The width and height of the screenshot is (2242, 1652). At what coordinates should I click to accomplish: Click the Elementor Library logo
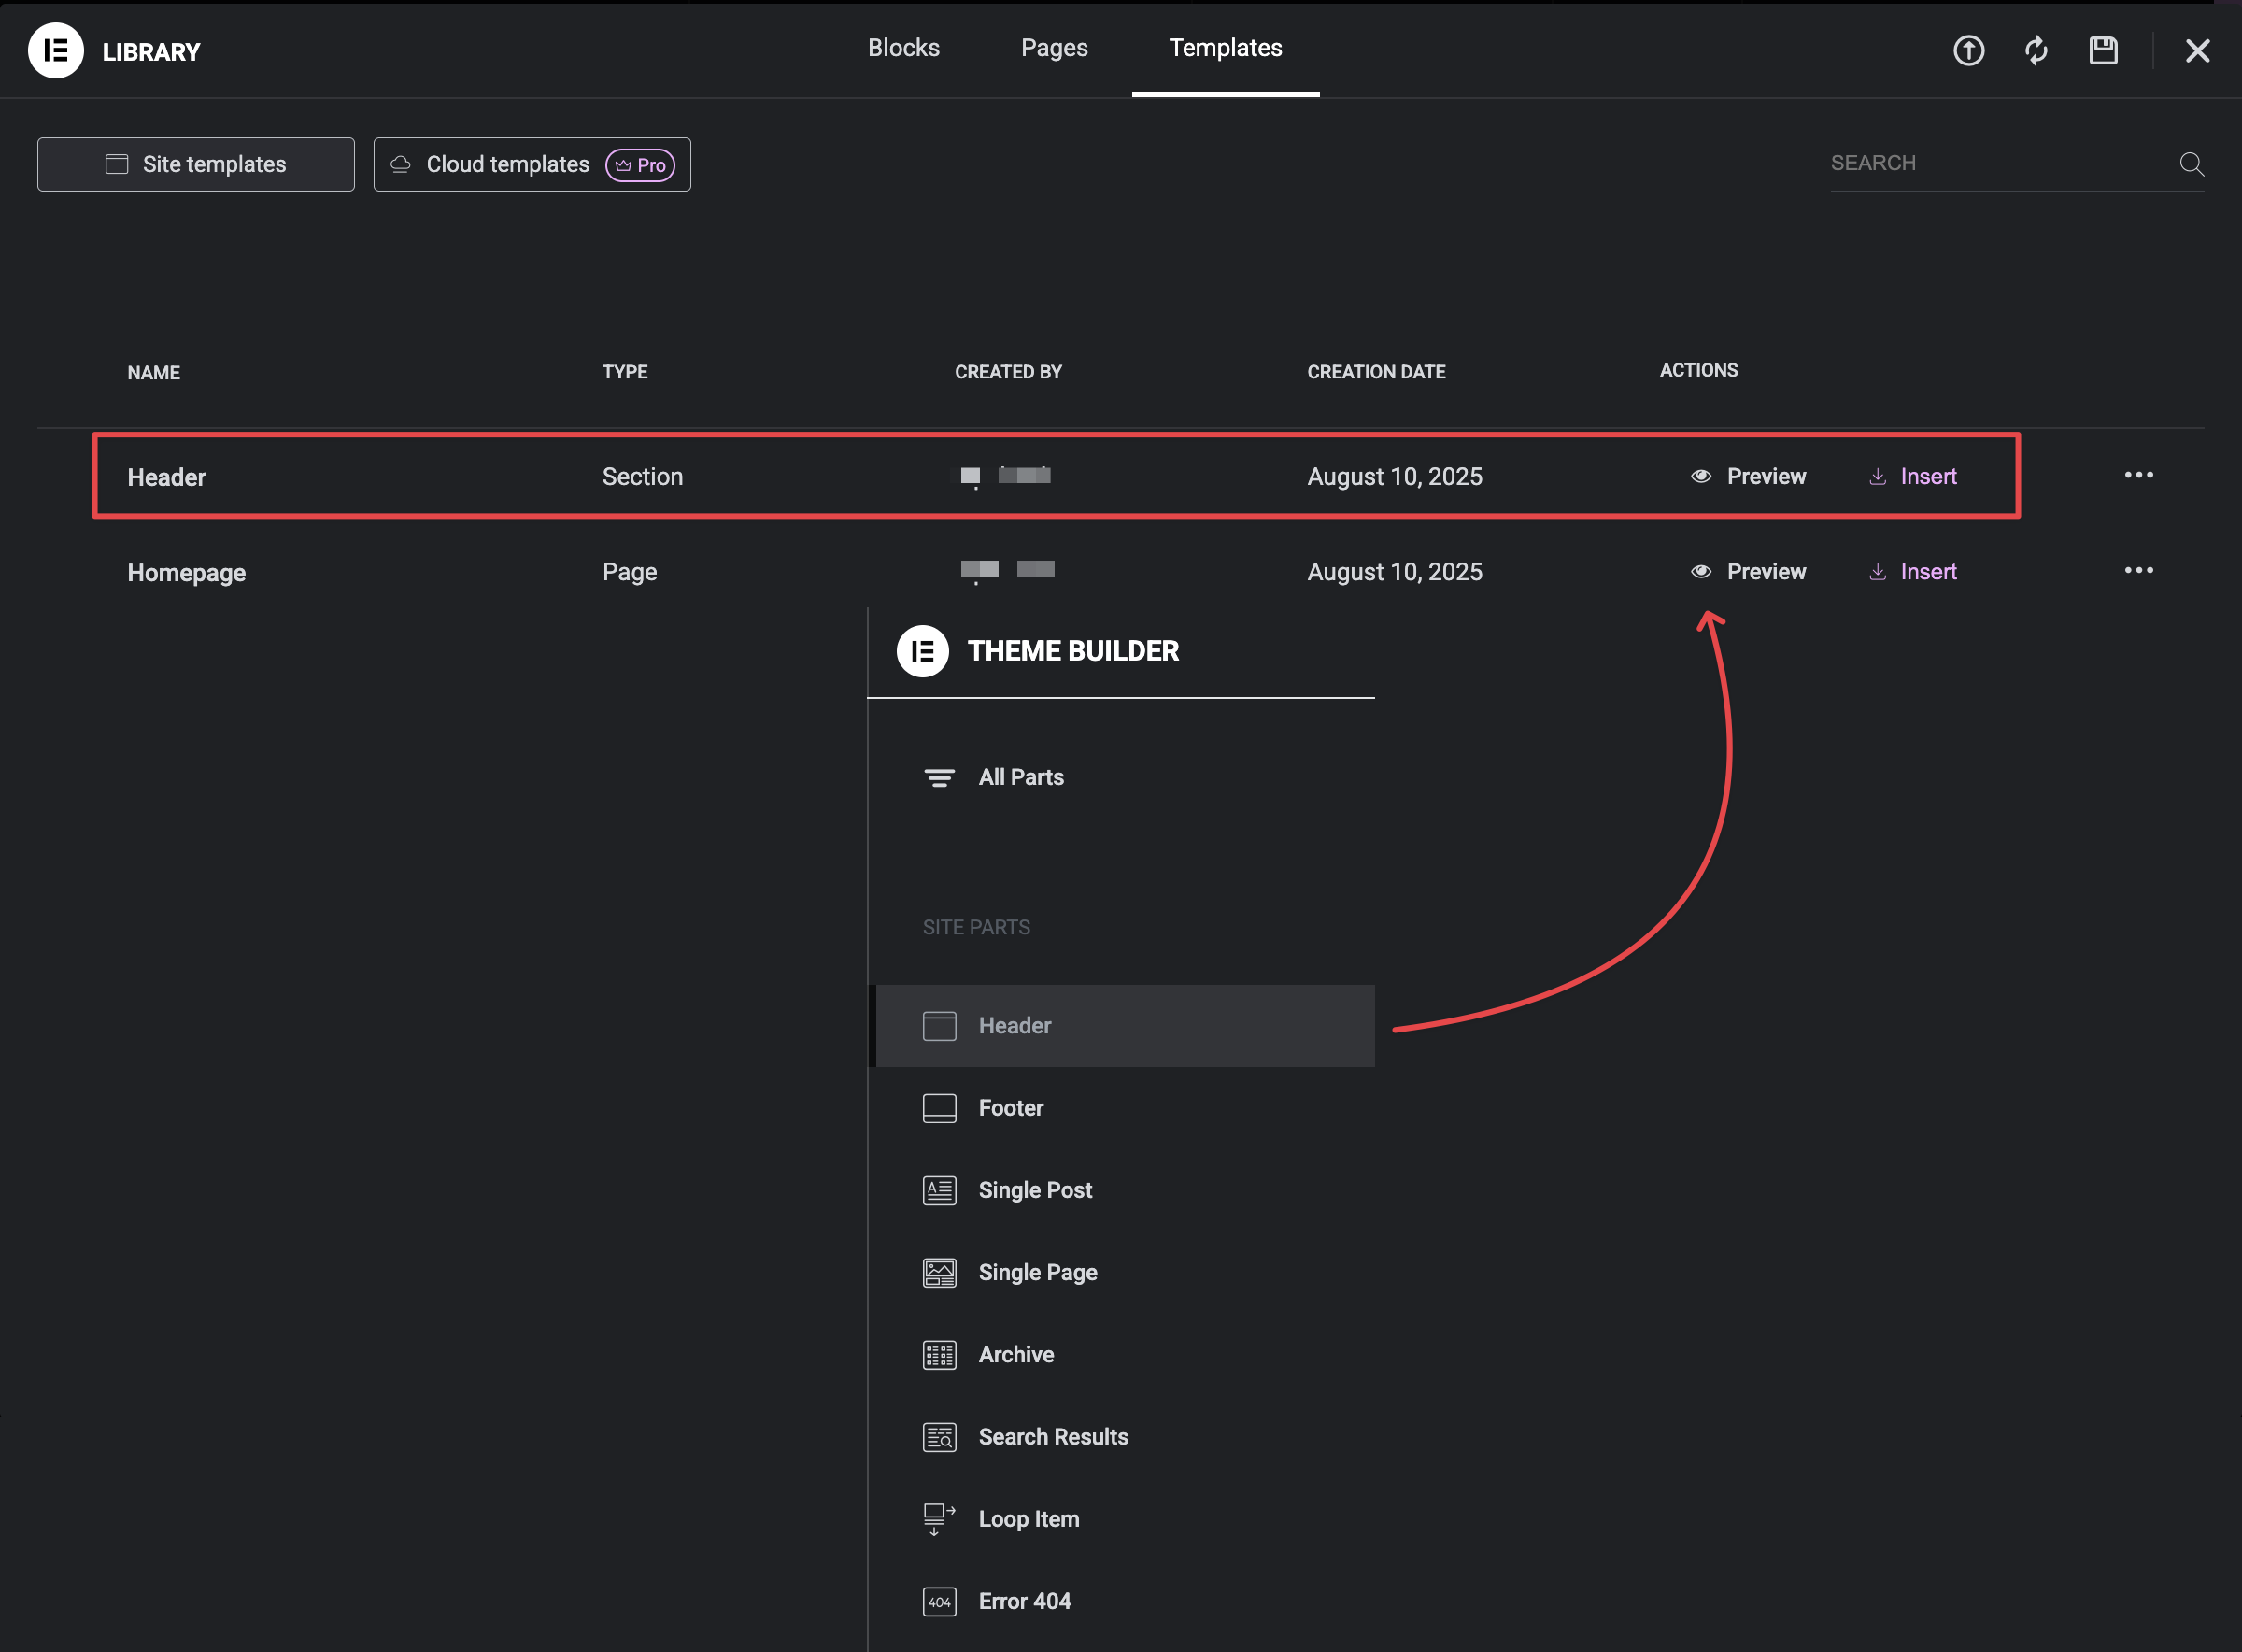click(55, 50)
